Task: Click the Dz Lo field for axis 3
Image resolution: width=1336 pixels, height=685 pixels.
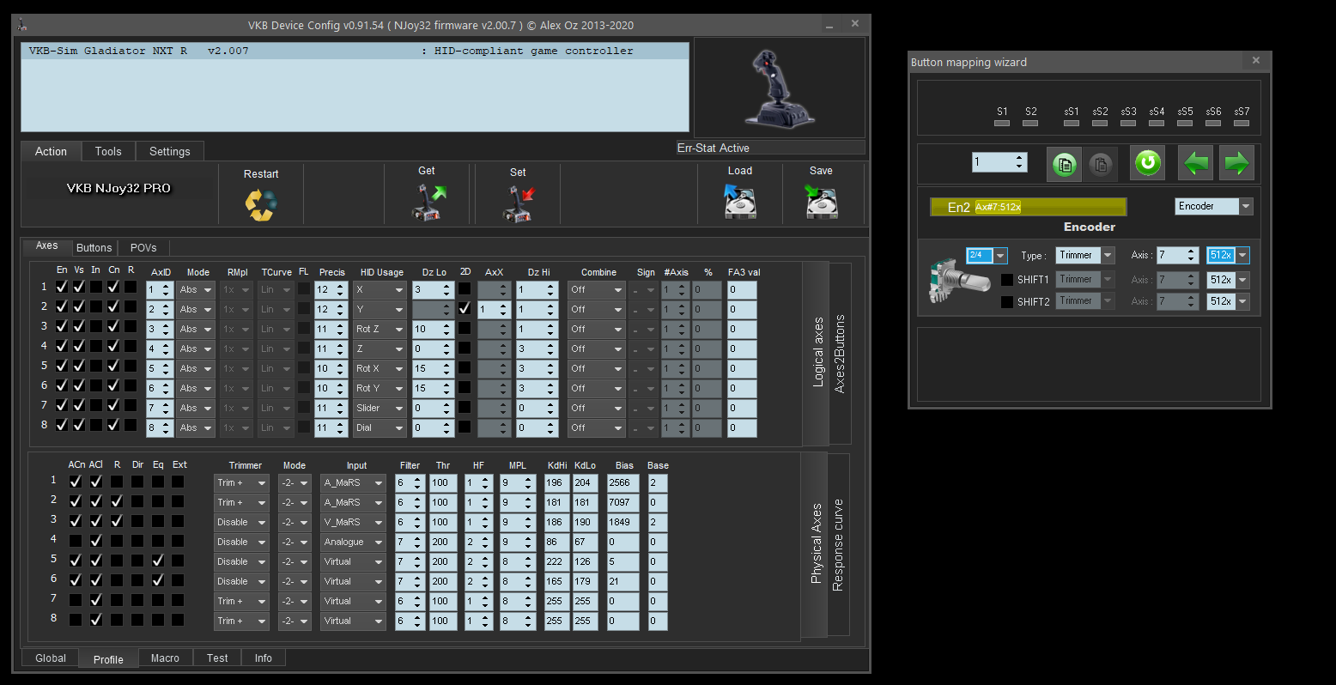Action: pyautogui.click(x=432, y=330)
